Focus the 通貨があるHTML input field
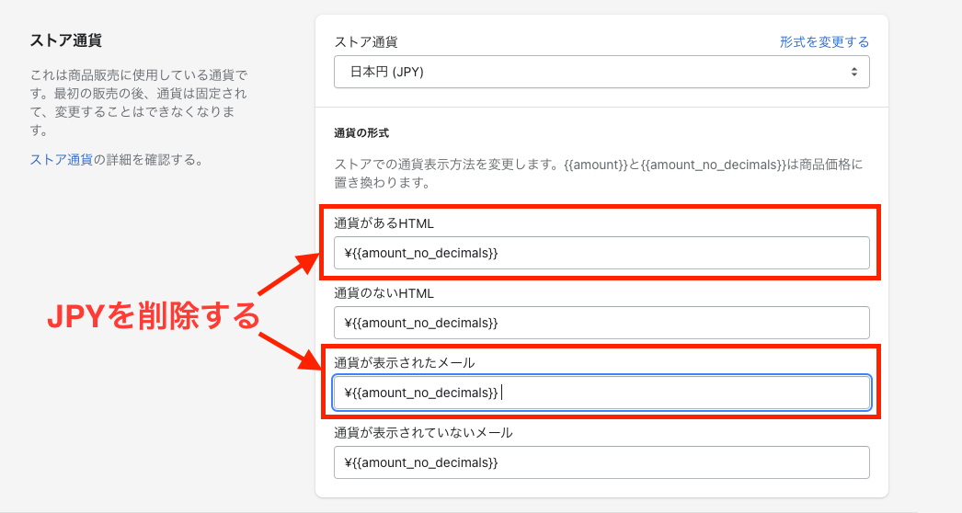Image resolution: width=962 pixels, height=513 pixels. [x=601, y=253]
